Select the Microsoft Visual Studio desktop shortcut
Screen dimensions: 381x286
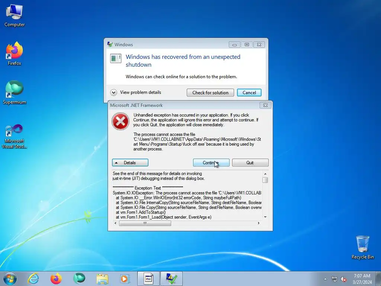coord(15,136)
